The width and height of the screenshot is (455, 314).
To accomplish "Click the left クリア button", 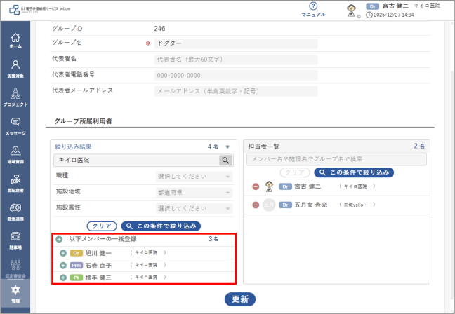I will (x=102, y=226).
